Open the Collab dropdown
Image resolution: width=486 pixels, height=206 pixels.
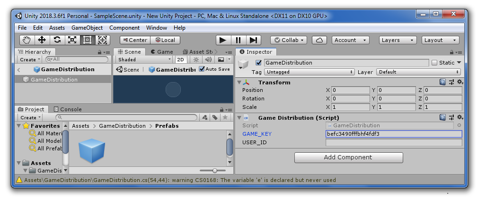click(x=289, y=40)
